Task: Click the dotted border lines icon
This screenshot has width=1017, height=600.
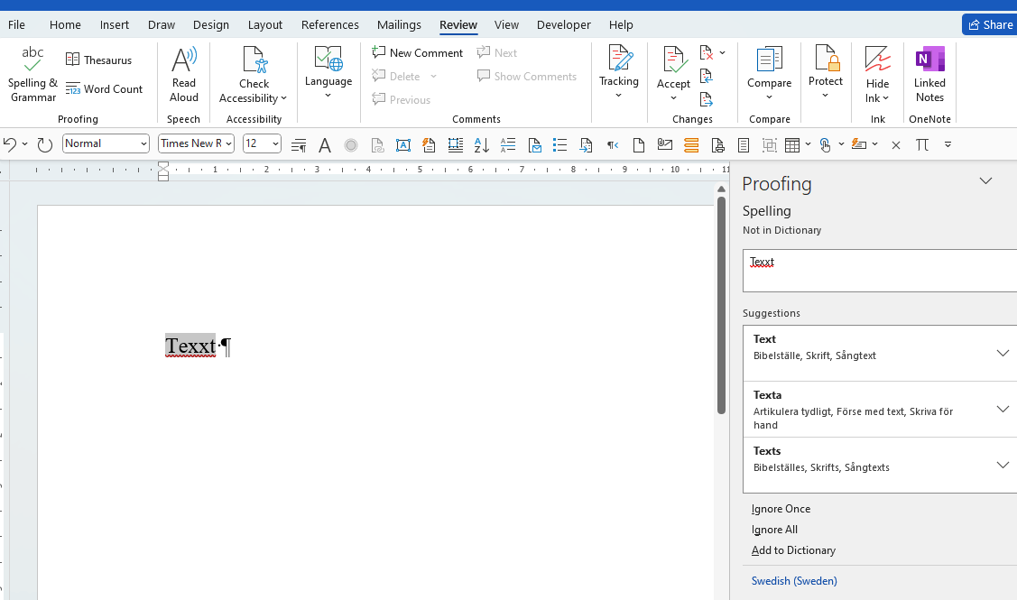Action: (456, 144)
